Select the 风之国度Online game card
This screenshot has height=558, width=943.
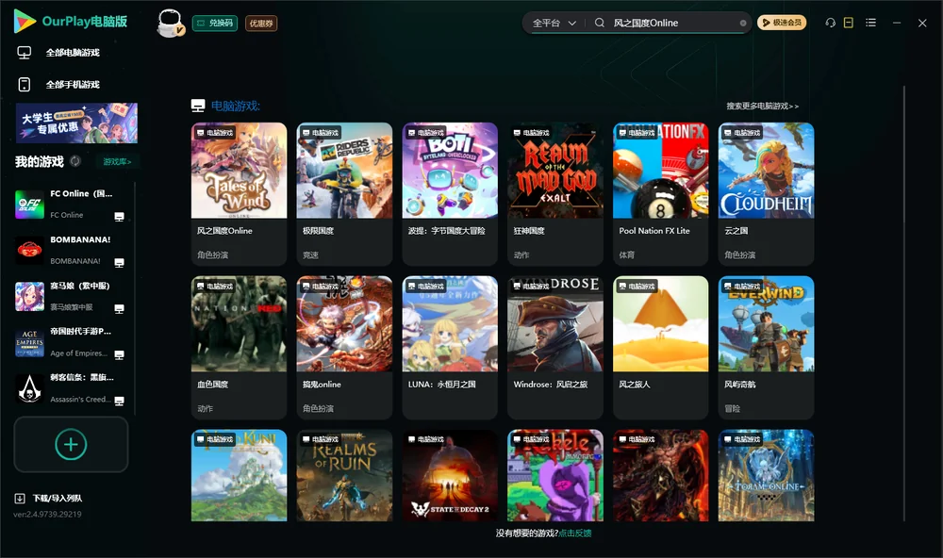240,193
